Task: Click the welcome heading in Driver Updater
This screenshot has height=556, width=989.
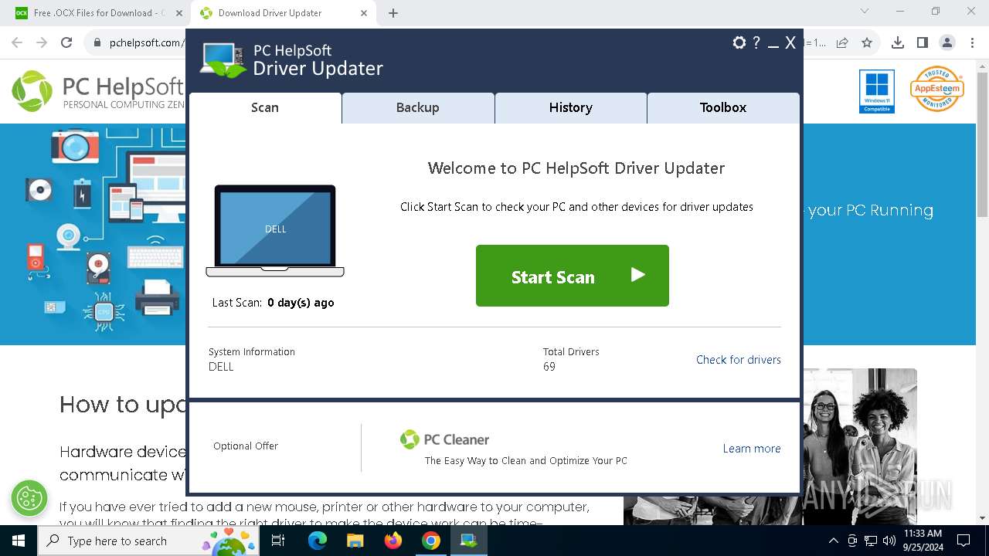Action: point(576,168)
